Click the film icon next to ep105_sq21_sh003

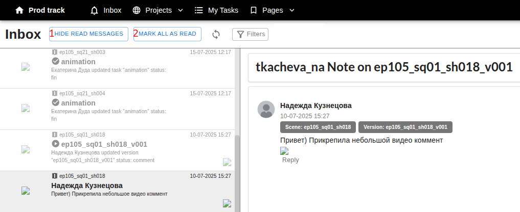pyautogui.click(x=55, y=52)
